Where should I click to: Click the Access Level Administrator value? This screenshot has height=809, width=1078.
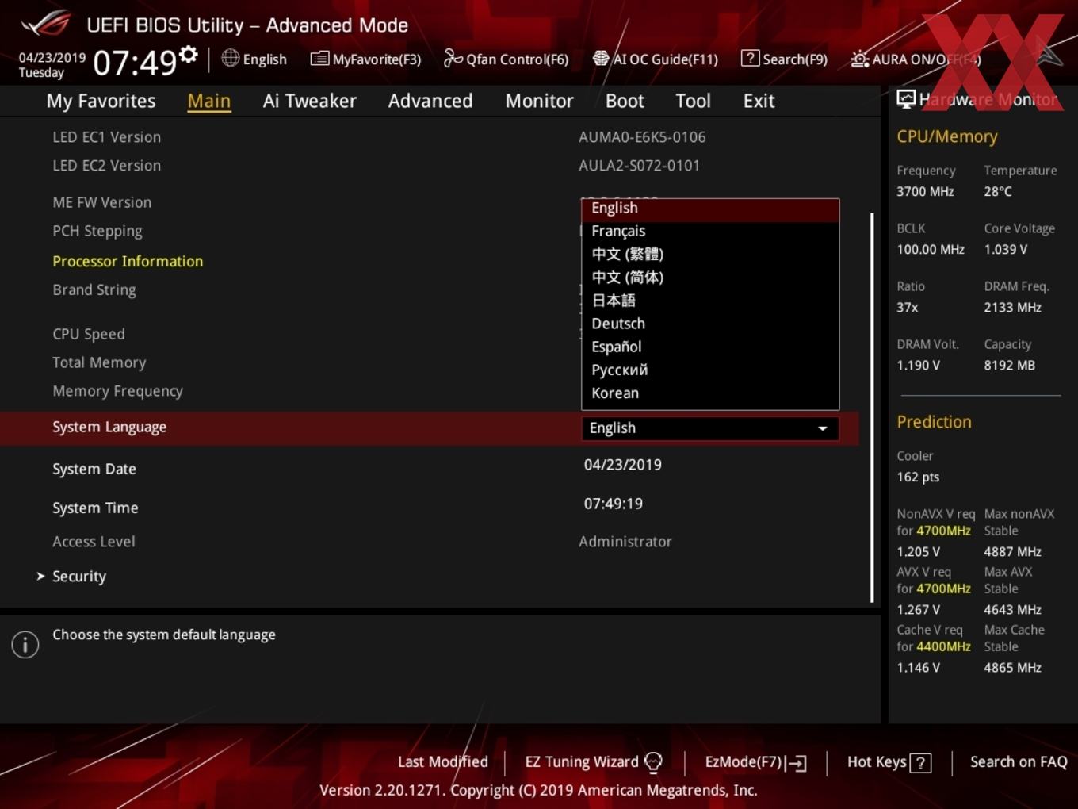pyautogui.click(x=625, y=542)
